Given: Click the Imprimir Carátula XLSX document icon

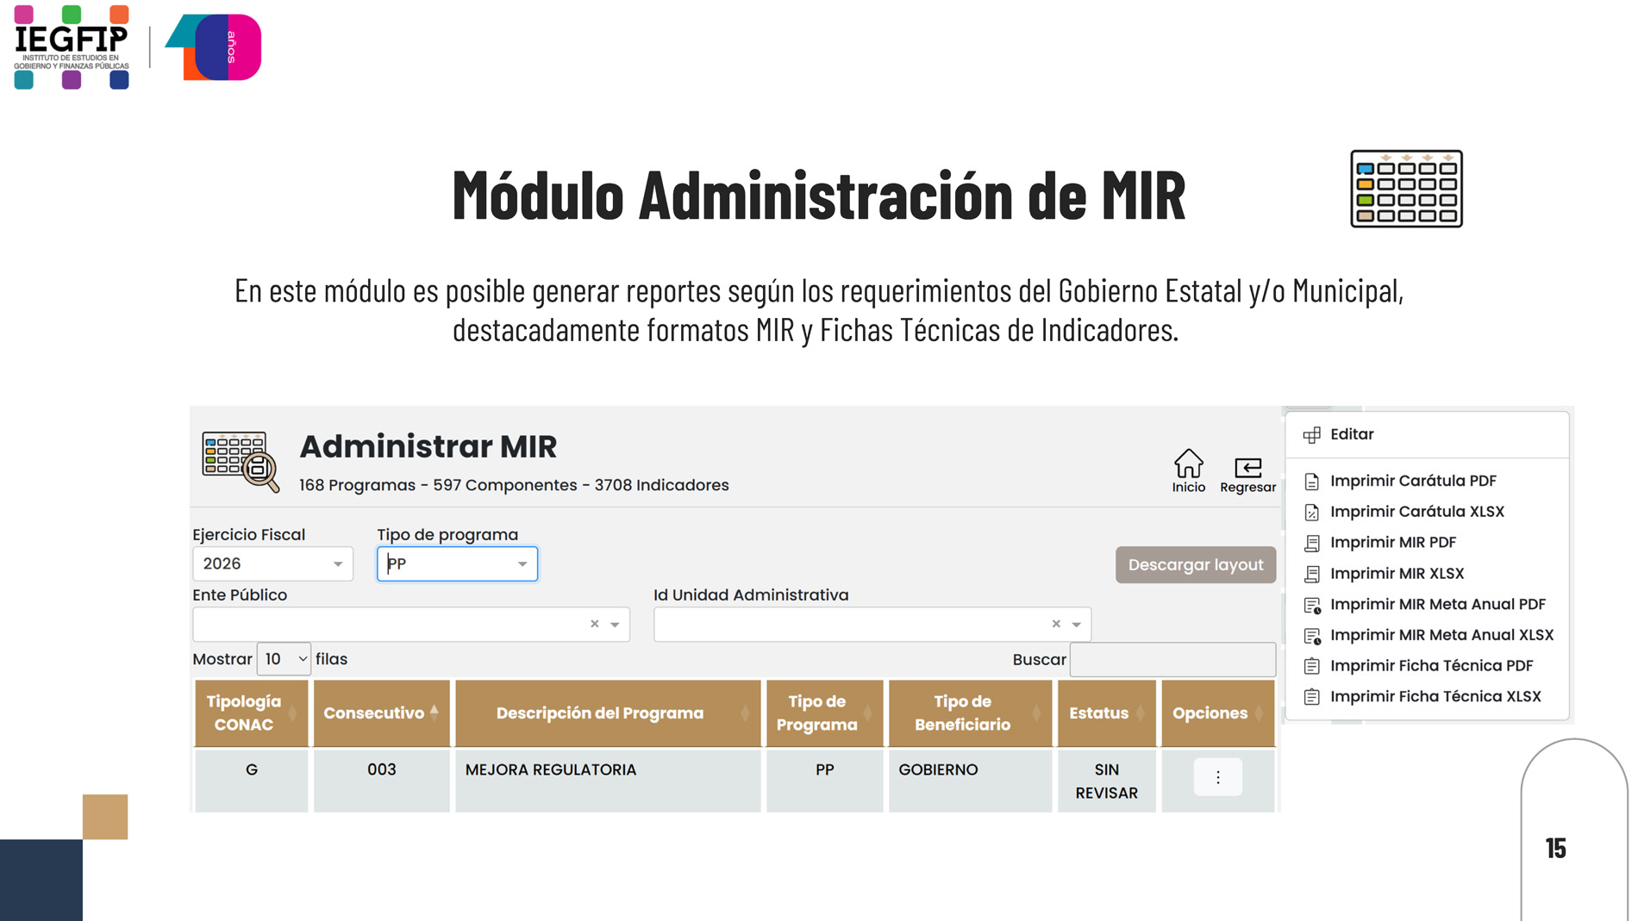Looking at the screenshot, I should coord(1311,512).
